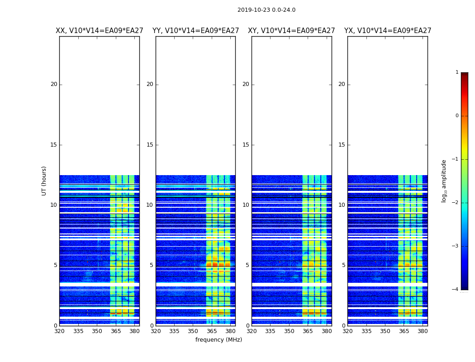Click the YX, V10*V14=EA09*EA27 panel title

[387, 31]
